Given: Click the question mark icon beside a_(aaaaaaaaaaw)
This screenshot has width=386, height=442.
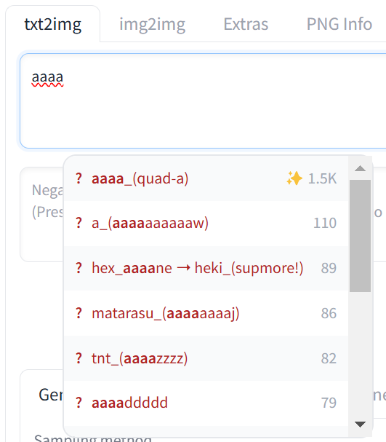Looking at the screenshot, I should pos(79,223).
